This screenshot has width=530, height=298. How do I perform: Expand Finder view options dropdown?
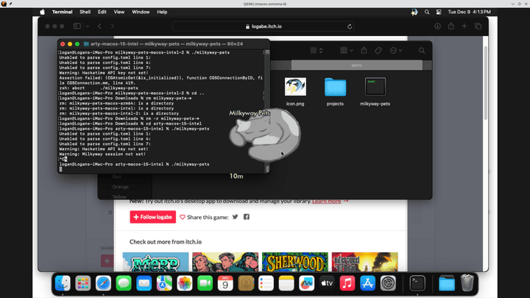point(317,51)
